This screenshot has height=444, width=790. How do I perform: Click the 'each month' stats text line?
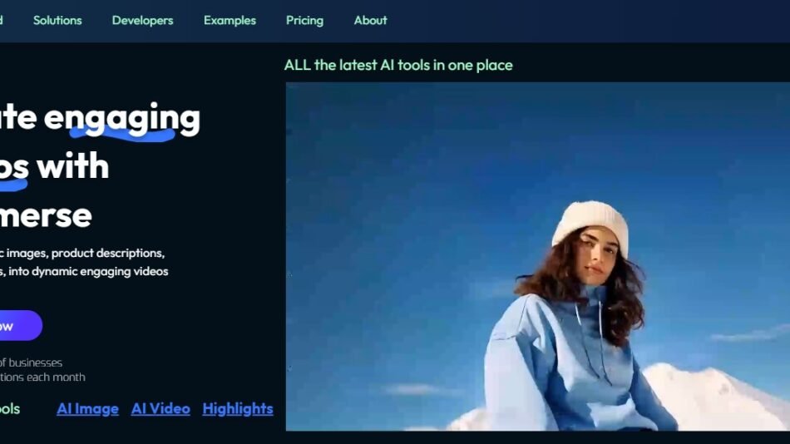click(43, 377)
